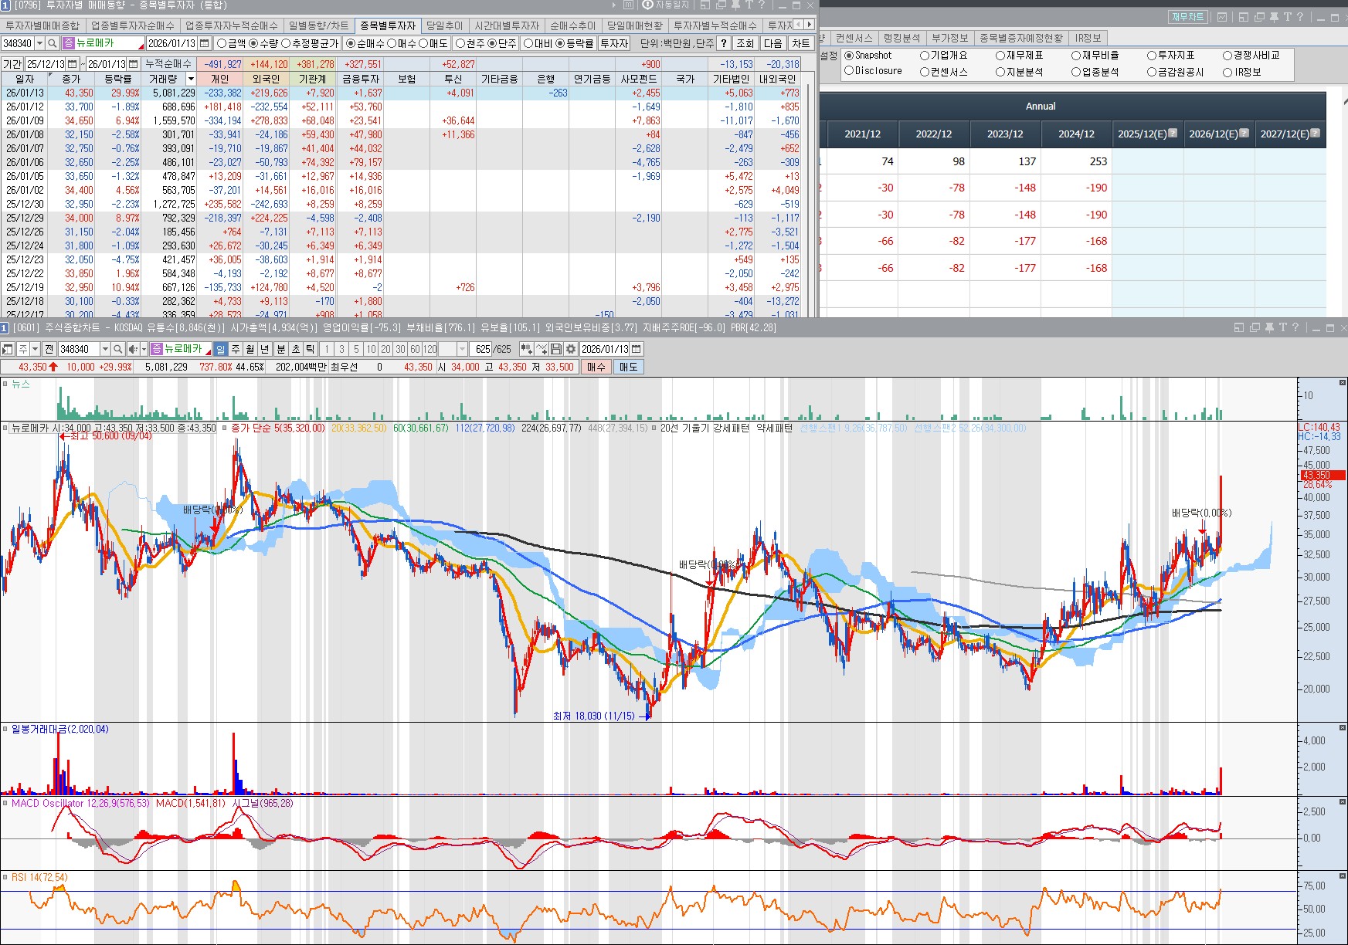1348x945 pixels.
Task: Select the 60 minute interval button
Action: click(x=415, y=349)
